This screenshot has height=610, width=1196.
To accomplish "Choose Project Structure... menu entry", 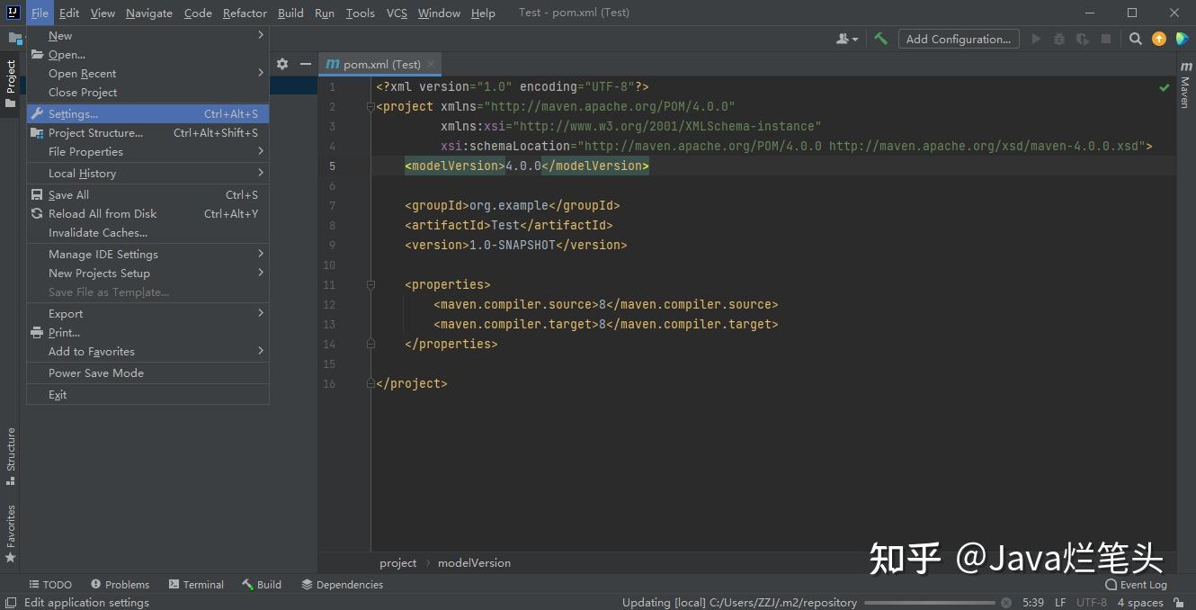I will click(x=147, y=133).
